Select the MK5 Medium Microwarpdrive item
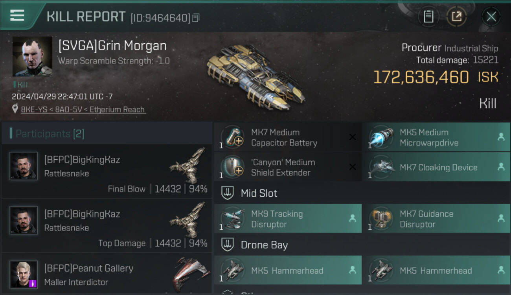 click(x=436, y=137)
